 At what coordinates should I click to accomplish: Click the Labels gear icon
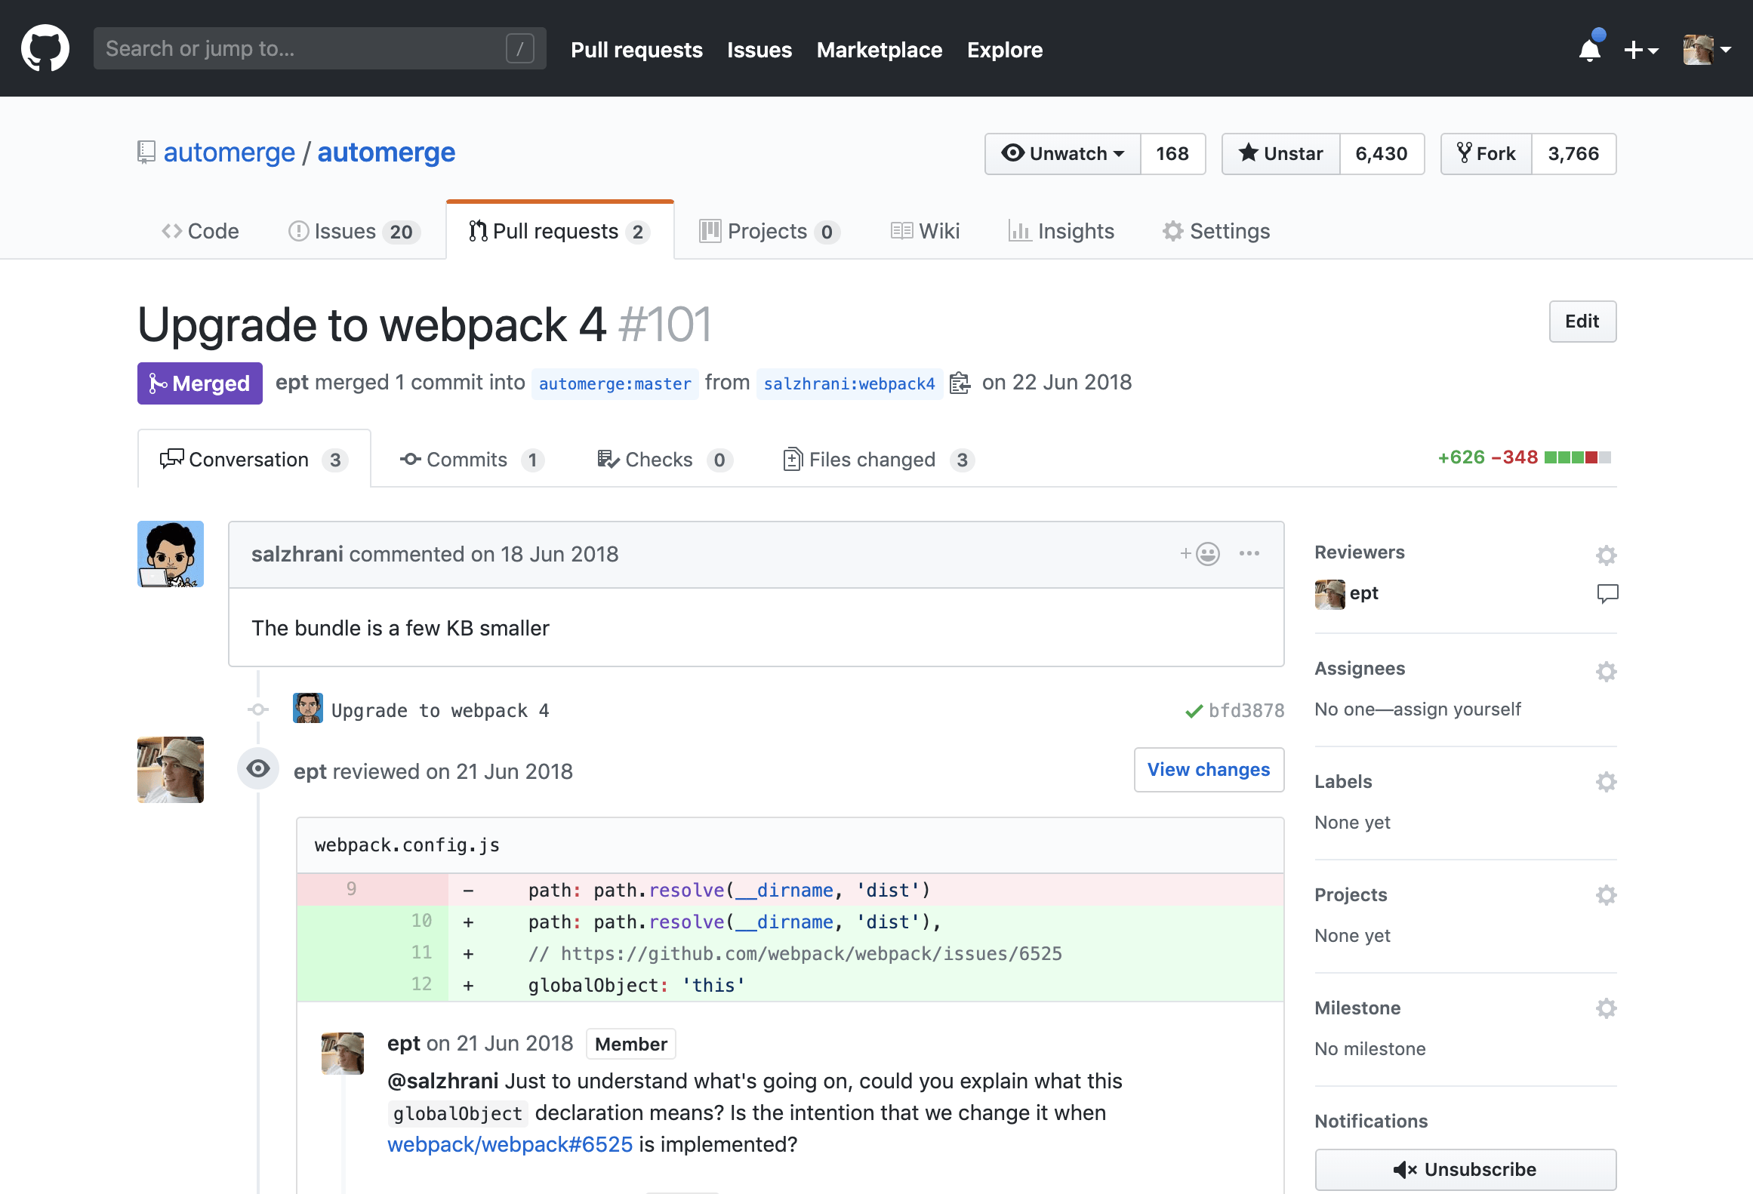1606,782
